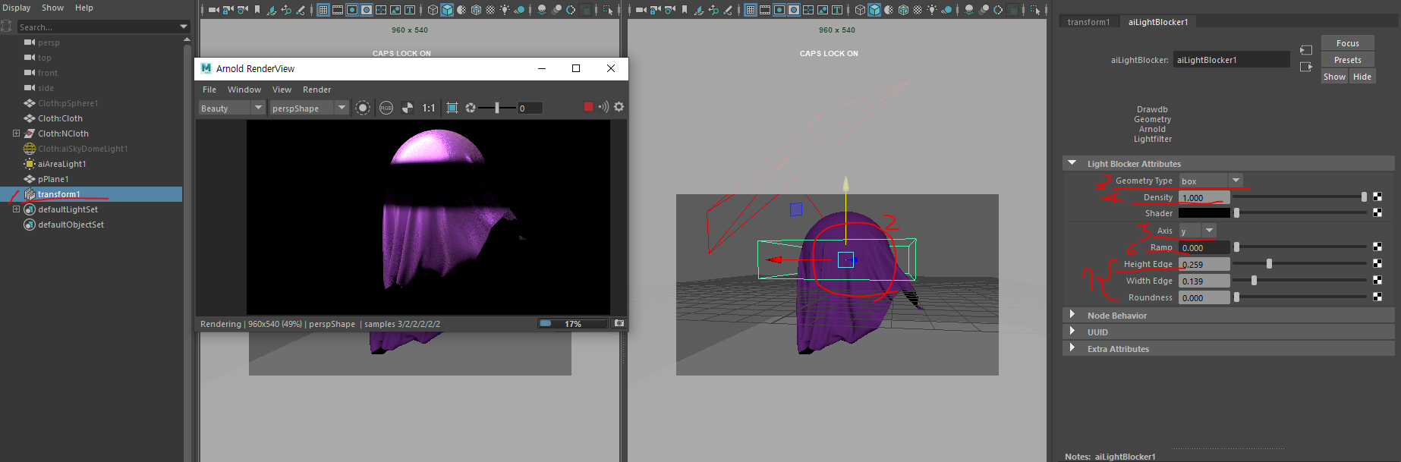Viewport: 1401px width, 462px height.
Task: Toggle Grid display in left viewport toolbar
Action: [x=323, y=10]
